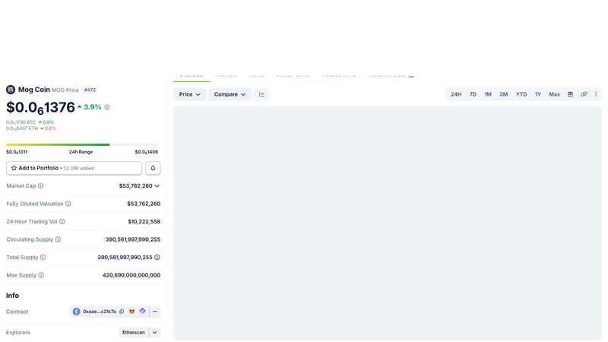This screenshot has width=608, height=342.
Task: Select the 1Y chart range
Action: pos(538,94)
